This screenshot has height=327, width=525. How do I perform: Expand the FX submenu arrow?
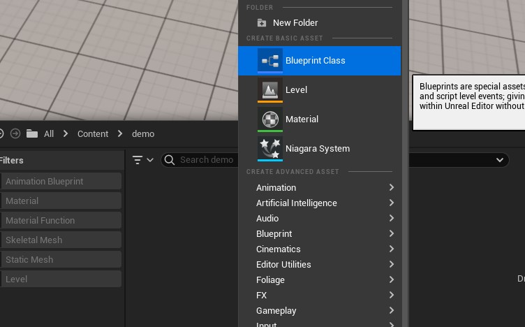392,295
